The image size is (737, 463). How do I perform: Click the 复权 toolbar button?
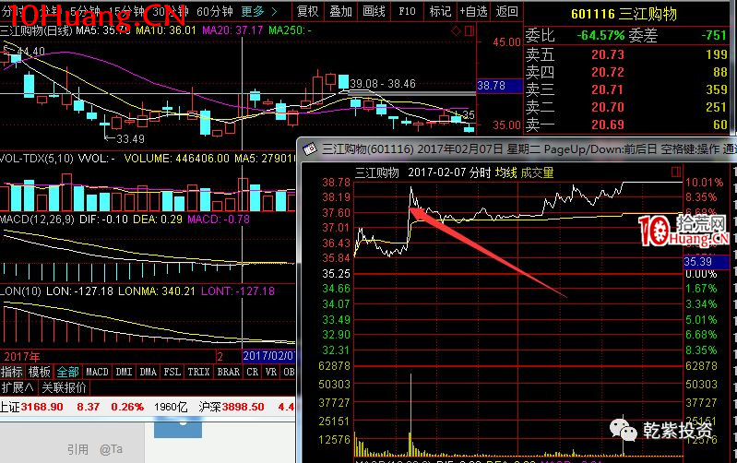point(308,11)
